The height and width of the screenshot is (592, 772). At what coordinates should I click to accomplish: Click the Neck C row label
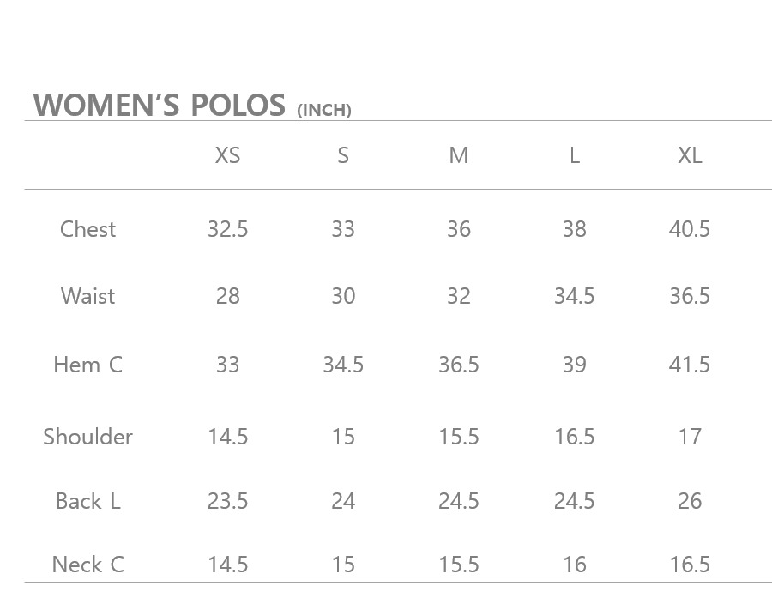click(x=87, y=565)
